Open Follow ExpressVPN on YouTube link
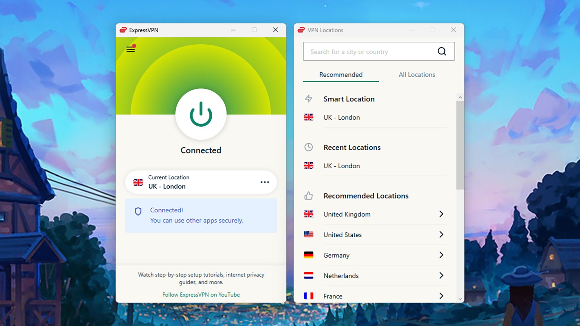Viewport: 580px width, 326px height. [x=201, y=294]
